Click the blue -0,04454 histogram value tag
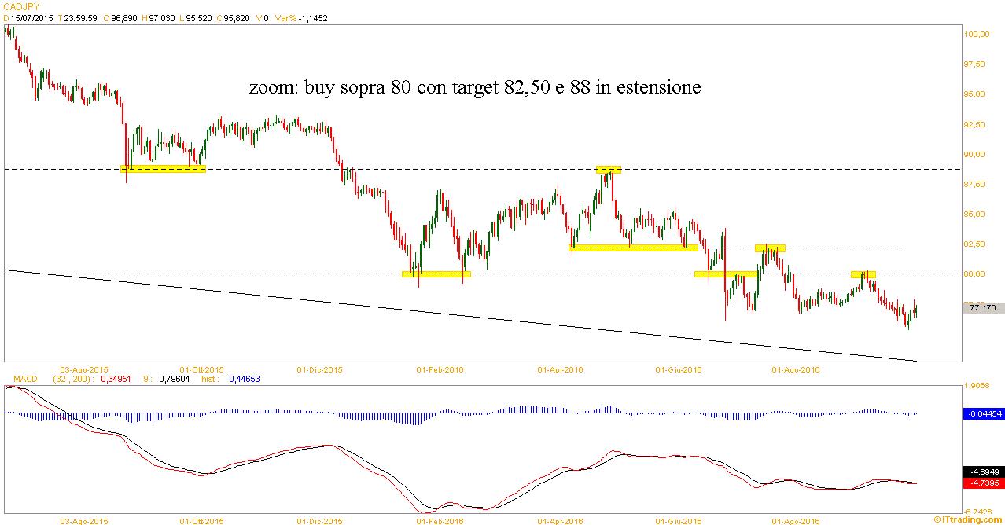The image size is (1005, 525). 984,413
